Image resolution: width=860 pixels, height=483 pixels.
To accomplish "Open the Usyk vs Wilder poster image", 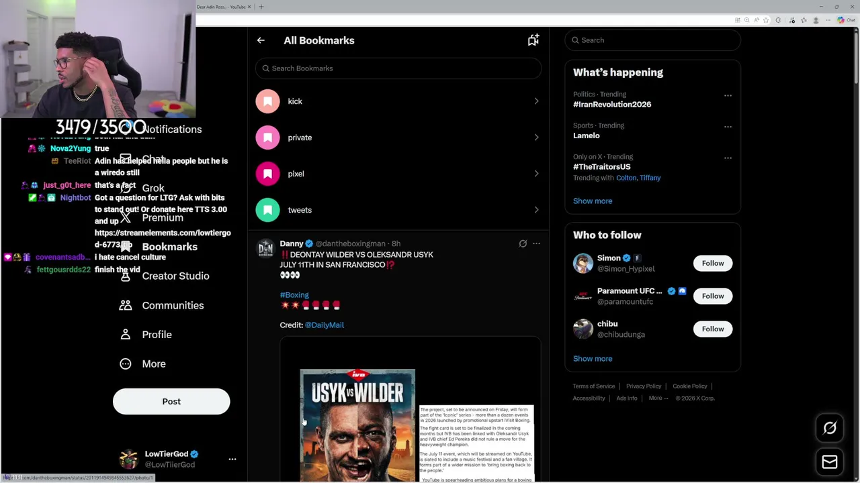I will (357, 425).
